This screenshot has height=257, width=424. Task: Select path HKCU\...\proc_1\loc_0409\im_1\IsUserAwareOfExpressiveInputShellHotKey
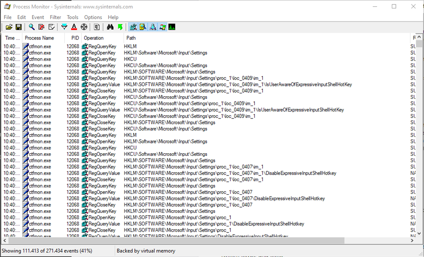(234, 110)
